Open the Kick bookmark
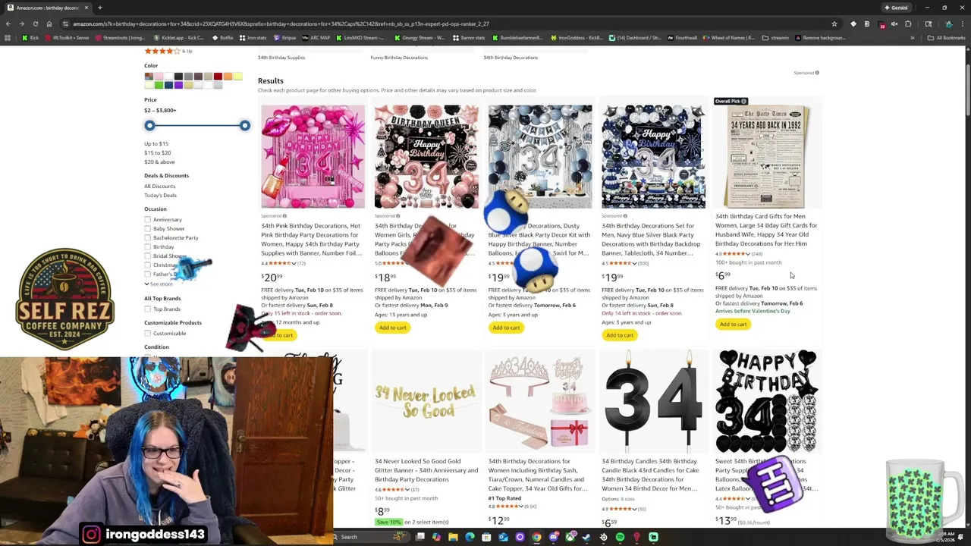The width and height of the screenshot is (971, 546). coord(30,37)
